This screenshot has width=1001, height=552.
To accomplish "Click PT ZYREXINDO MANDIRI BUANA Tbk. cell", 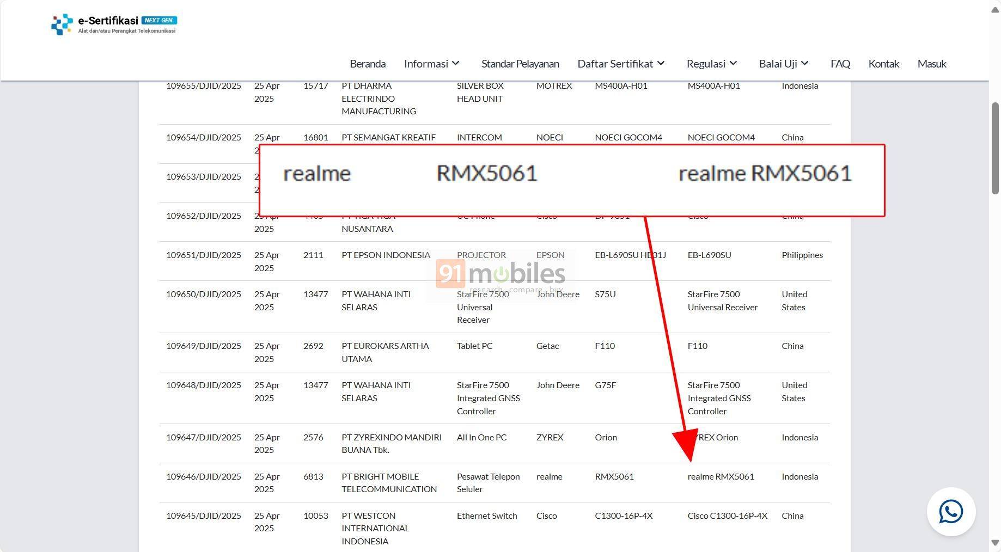I will [x=392, y=443].
